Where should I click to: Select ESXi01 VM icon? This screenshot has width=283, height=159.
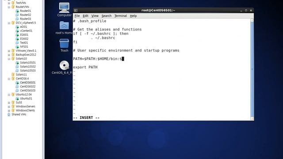click(x=17, y=34)
